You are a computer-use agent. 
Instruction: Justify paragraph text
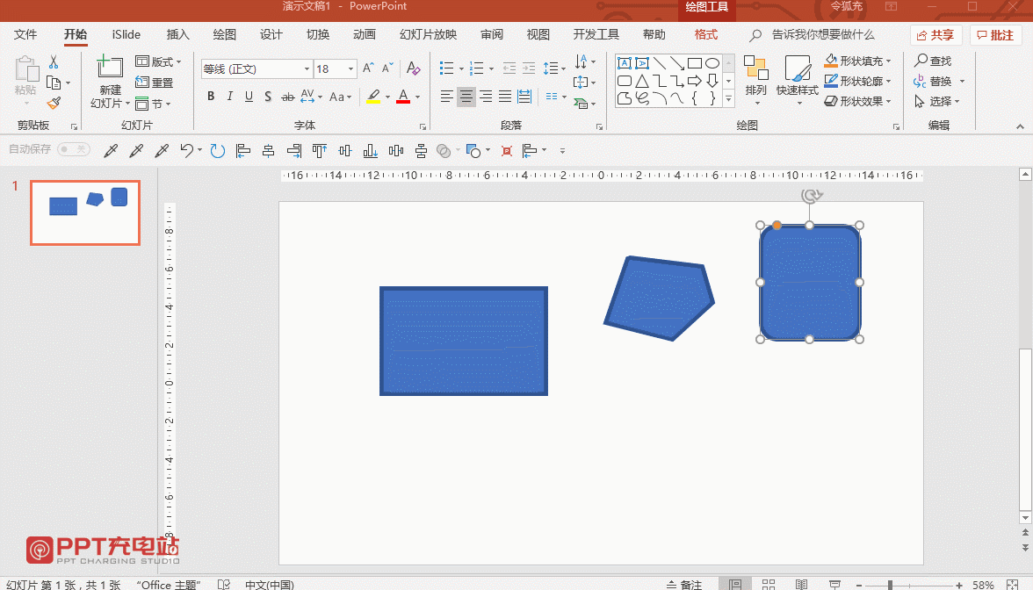(x=504, y=97)
